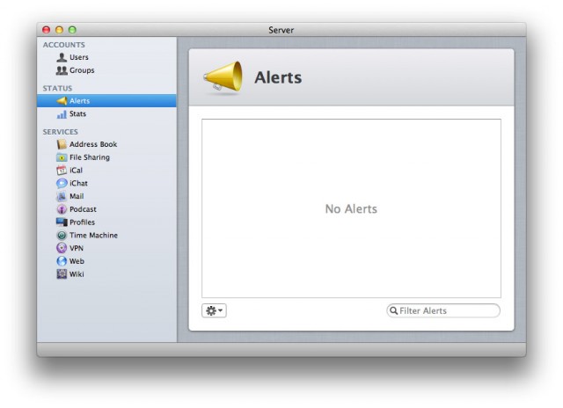
Task: Click the Time Machine clock icon
Action: 62,236
